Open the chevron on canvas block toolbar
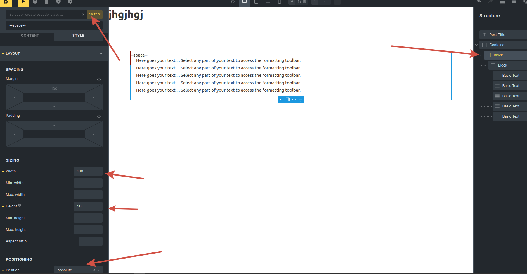The width and height of the screenshot is (527, 274). pos(281,100)
